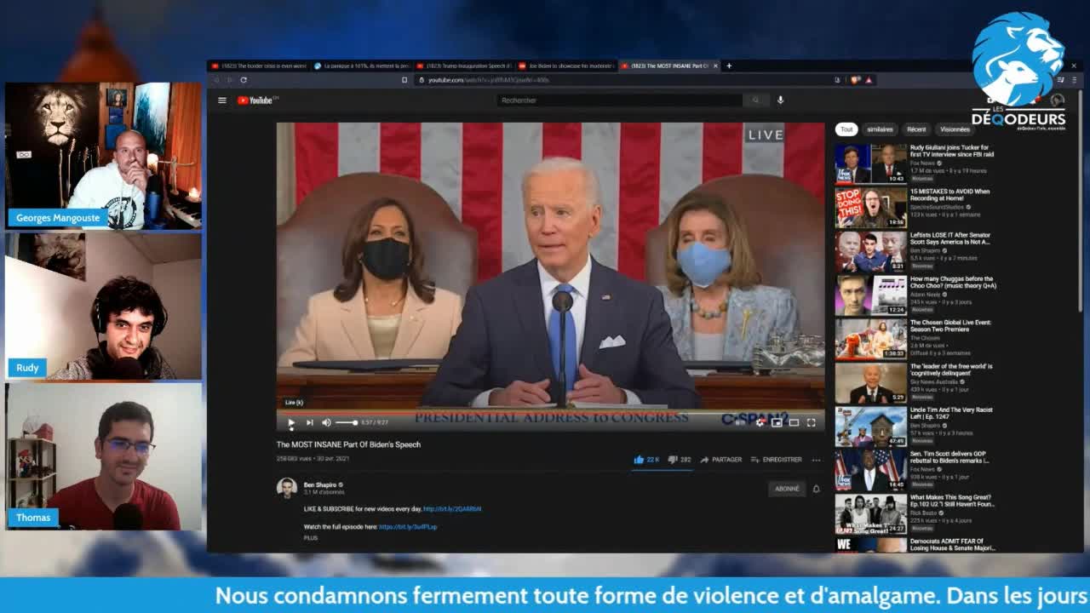Open Leftists LOSE IT video thumbnail

[x=870, y=251]
